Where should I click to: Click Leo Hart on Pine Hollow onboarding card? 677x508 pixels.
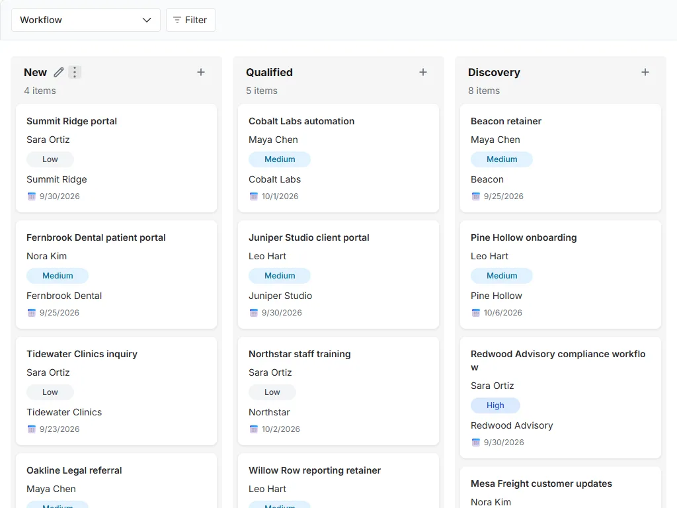[490, 256]
